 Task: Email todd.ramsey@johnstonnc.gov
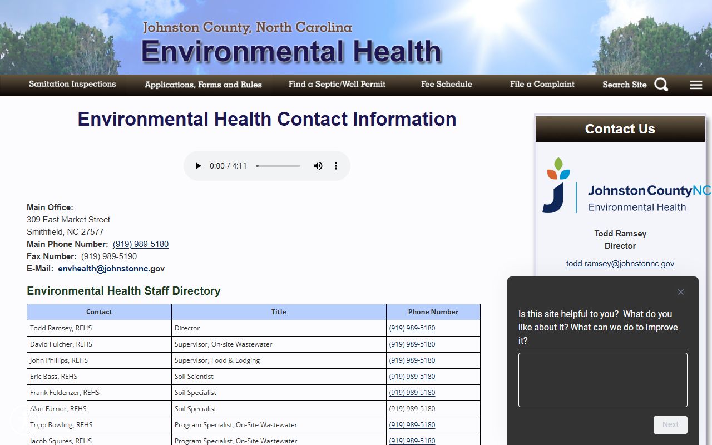tap(620, 264)
